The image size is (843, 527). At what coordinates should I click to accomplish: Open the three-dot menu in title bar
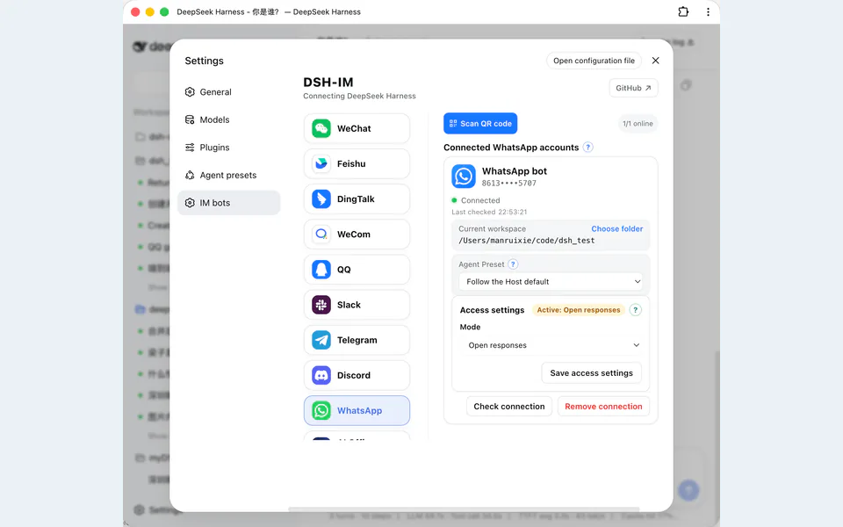click(708, 11)
